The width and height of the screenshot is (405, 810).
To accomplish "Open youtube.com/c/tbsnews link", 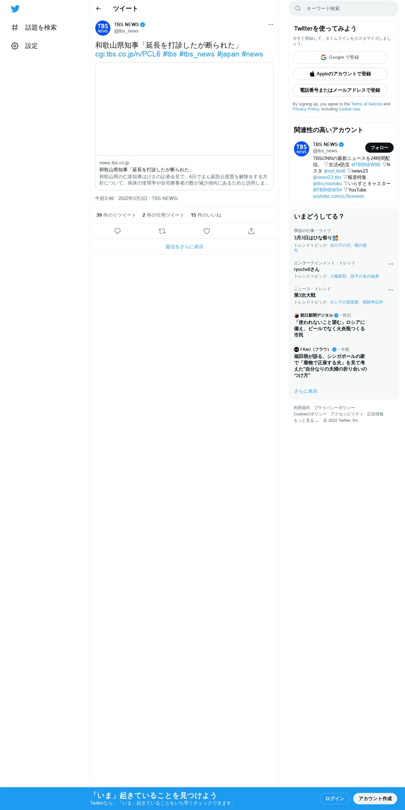I will click(338, 196).
